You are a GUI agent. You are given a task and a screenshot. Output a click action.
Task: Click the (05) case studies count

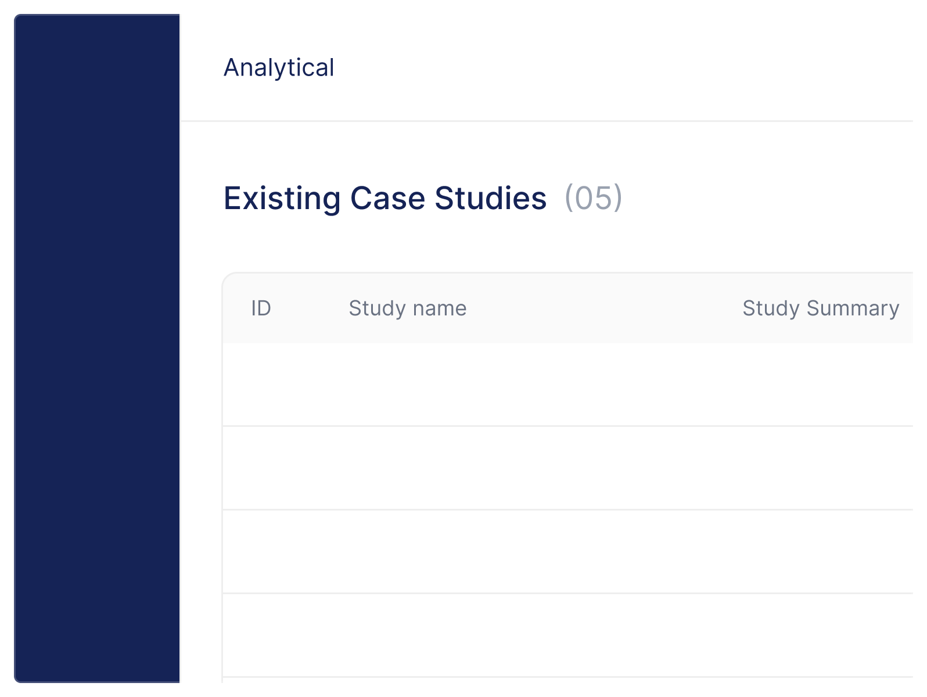point(593,198)
